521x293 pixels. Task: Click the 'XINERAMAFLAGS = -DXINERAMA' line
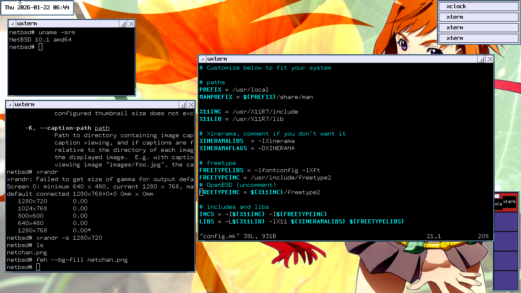247,149
